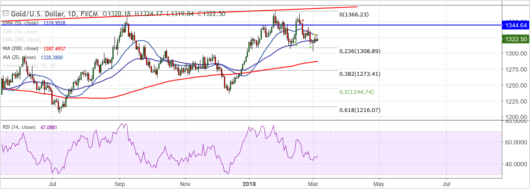The image size is (530, 189).
Task: Click the 60.0000 RSI scale label
Action: tap(515, 143)
